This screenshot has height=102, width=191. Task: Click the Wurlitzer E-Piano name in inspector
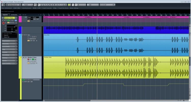pos(9,18)
